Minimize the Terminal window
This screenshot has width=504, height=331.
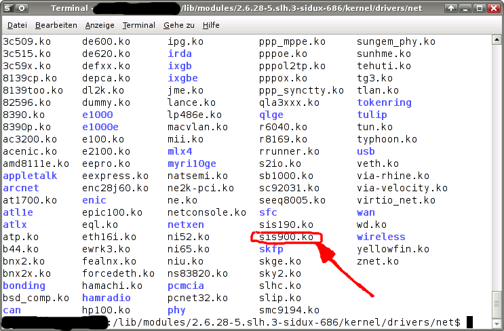coord(465,8)
